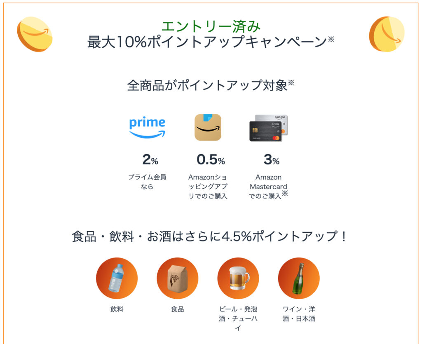422x344 pixels.
Task: Click the champagne bottle wine icon
Action: pyautogui.click(x=299, y=278)
